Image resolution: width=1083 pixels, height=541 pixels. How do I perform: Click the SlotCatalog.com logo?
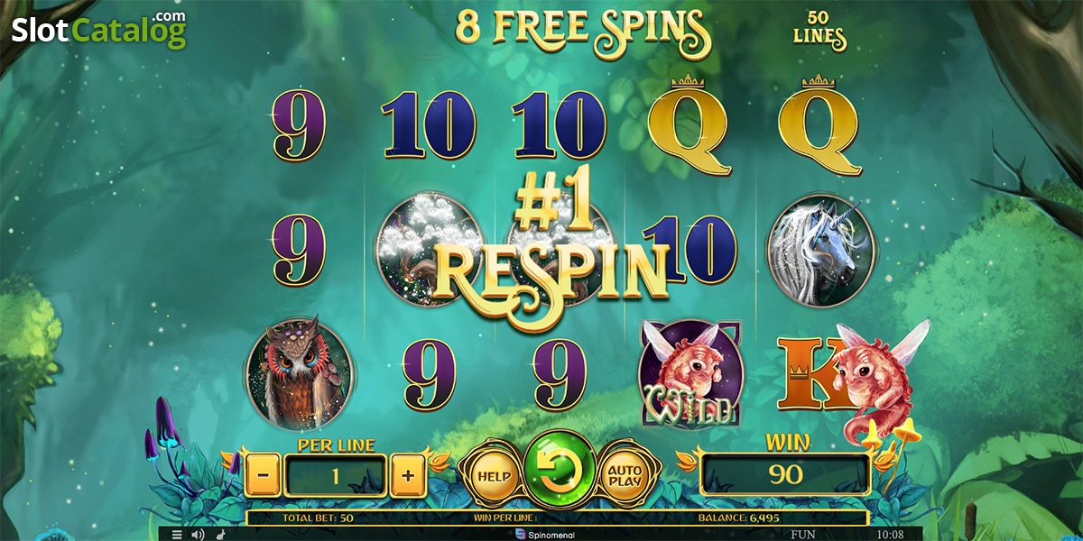pos(98,30)
